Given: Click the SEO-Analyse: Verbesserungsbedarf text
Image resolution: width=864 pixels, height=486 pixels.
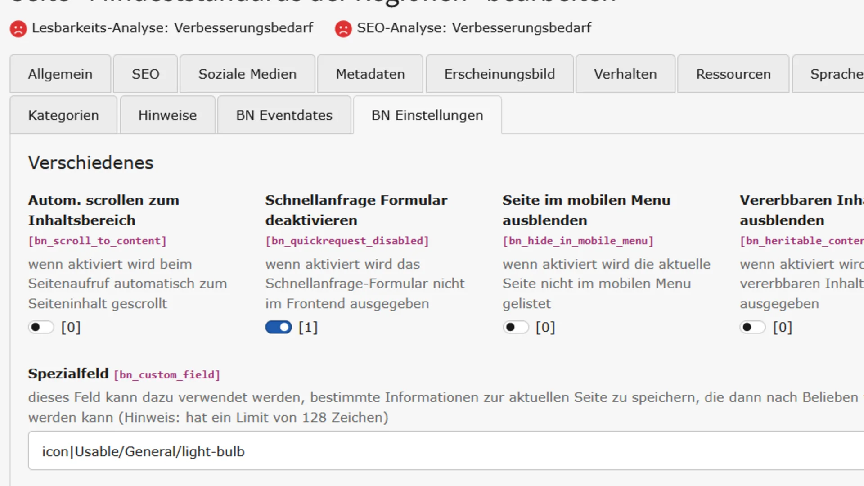Looking at the screenshot, I should point(474,28).
